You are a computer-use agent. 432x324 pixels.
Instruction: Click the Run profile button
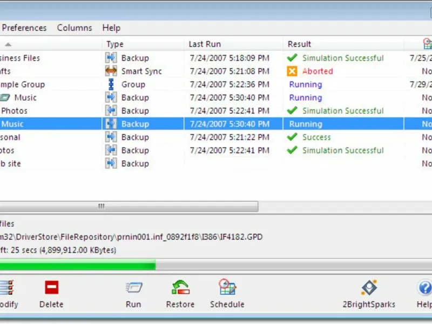133,294
